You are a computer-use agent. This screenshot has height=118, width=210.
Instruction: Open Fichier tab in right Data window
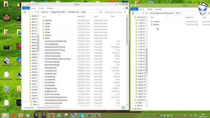pyautogui.click(x=134, y=9)
